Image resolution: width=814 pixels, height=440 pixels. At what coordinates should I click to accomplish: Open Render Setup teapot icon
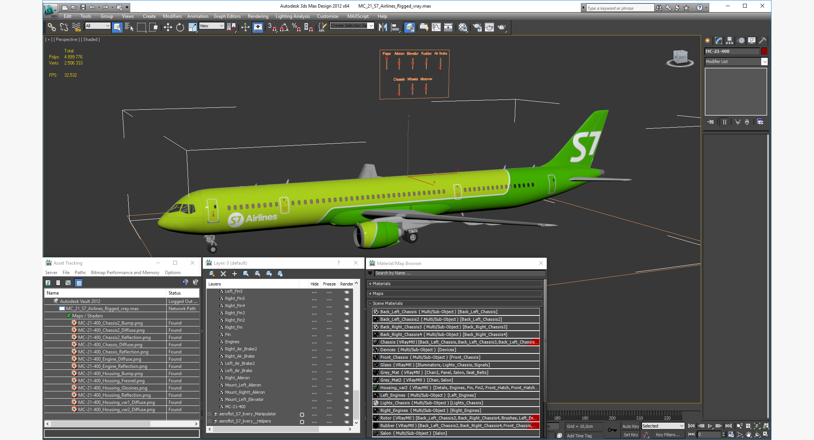pyautogui.click(x=477, y=27)
